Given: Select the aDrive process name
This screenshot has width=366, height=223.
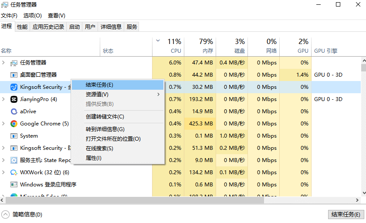Looking at the screenshot, I should coord(28,111).
